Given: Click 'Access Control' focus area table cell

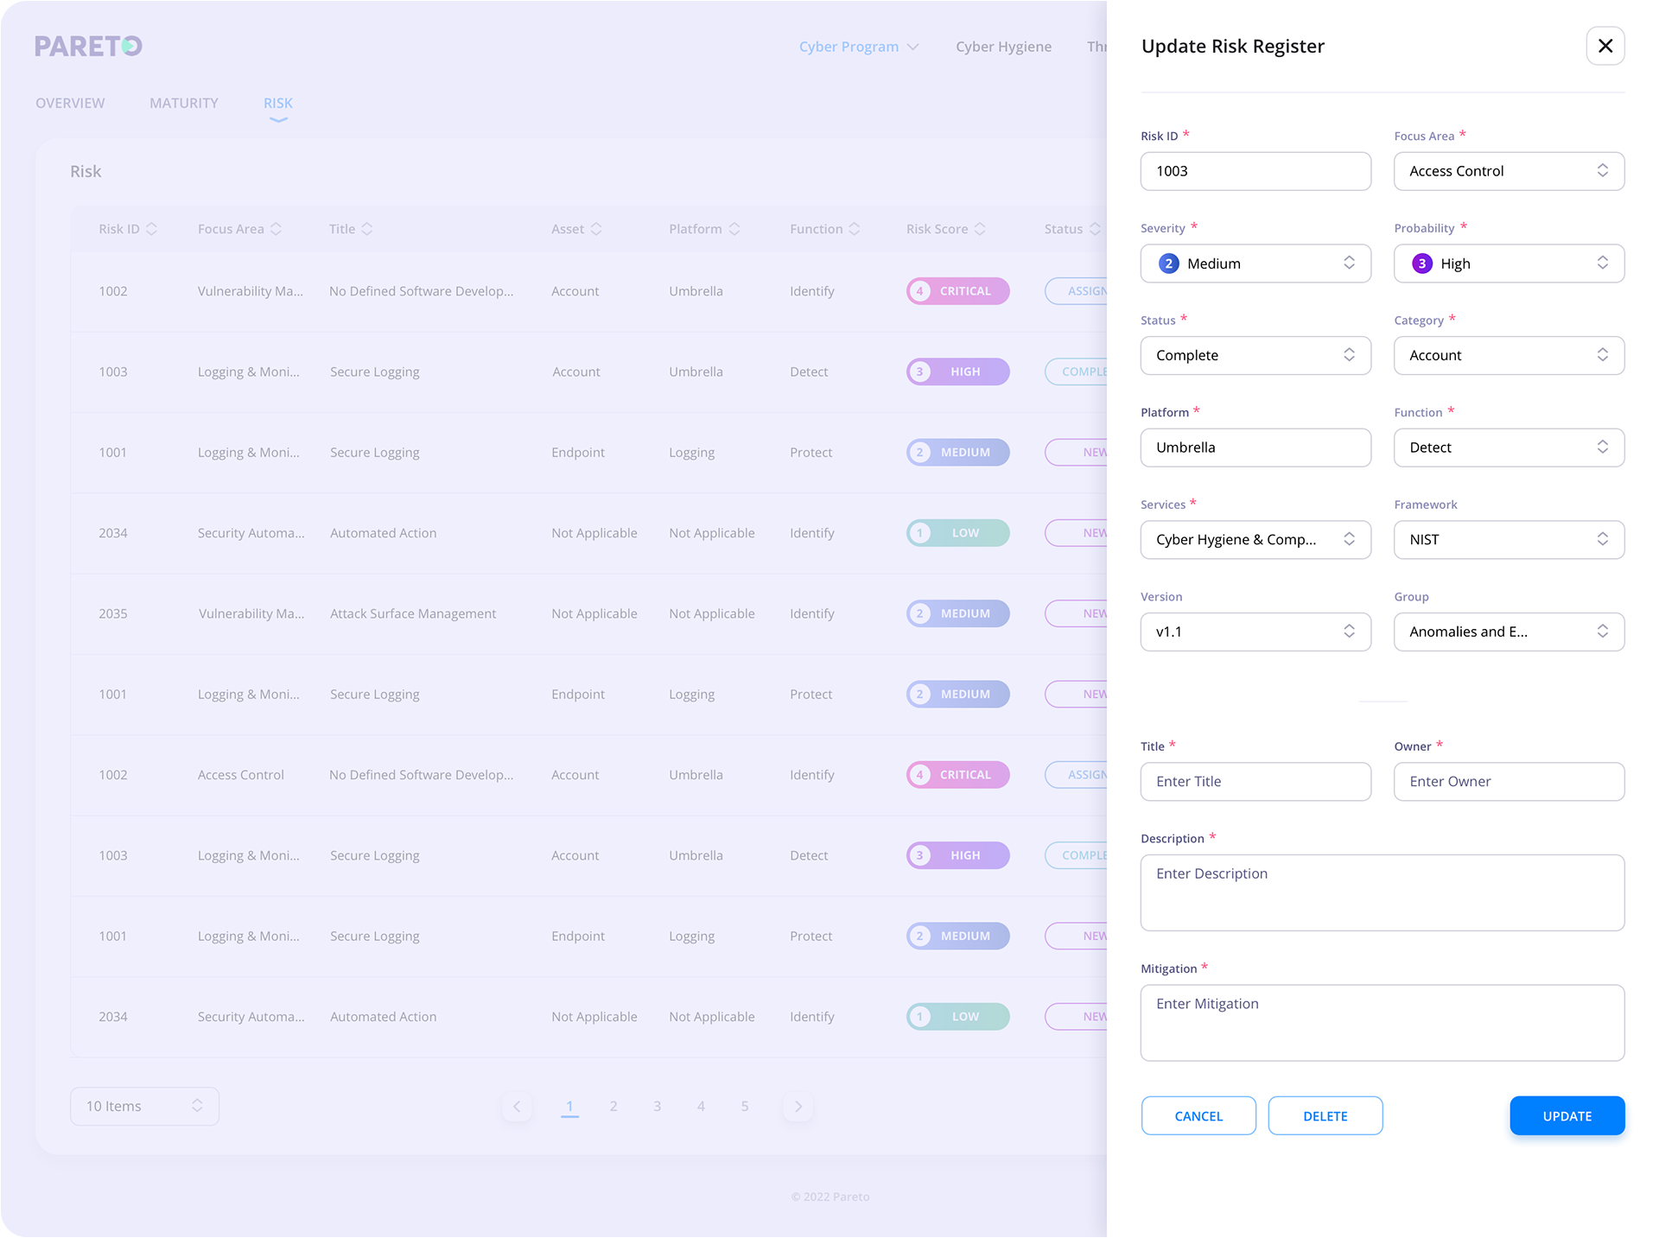Looking at the screenshot, I should pos(241,775).
